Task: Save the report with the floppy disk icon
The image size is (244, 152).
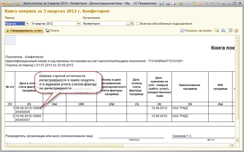Action: pyautogui.click(x=162, y=3)
